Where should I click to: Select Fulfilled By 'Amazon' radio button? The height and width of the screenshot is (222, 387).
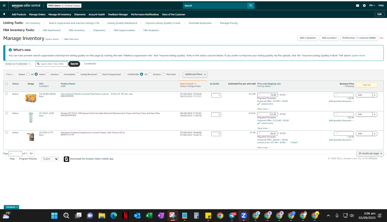[x=150, y=74]
